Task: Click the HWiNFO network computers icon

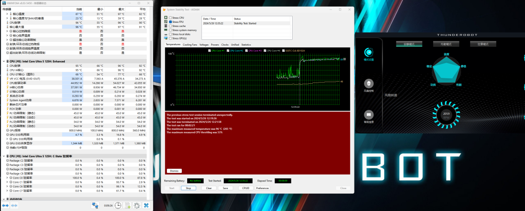Action: (95, 205)
